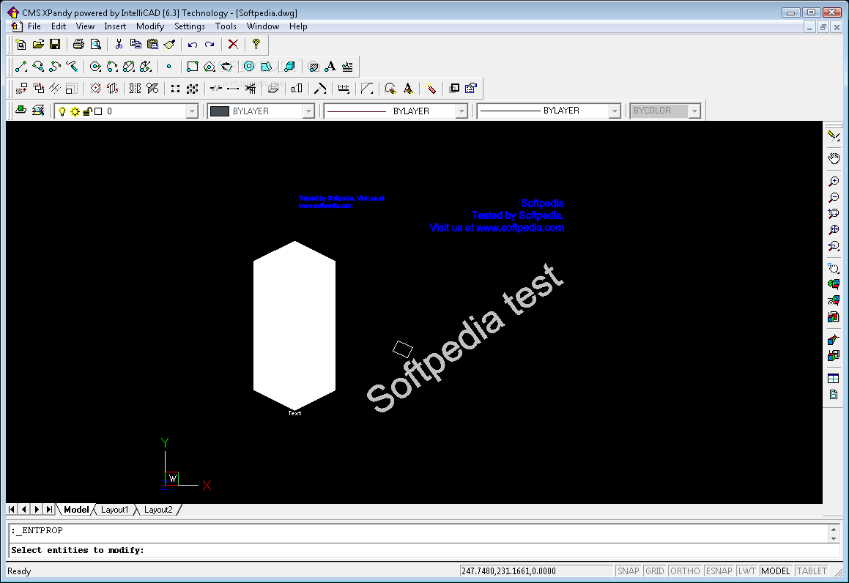This screenshot has width=849, height=583.
Task: Select the Model tab
Action: (x=75, y=509)
